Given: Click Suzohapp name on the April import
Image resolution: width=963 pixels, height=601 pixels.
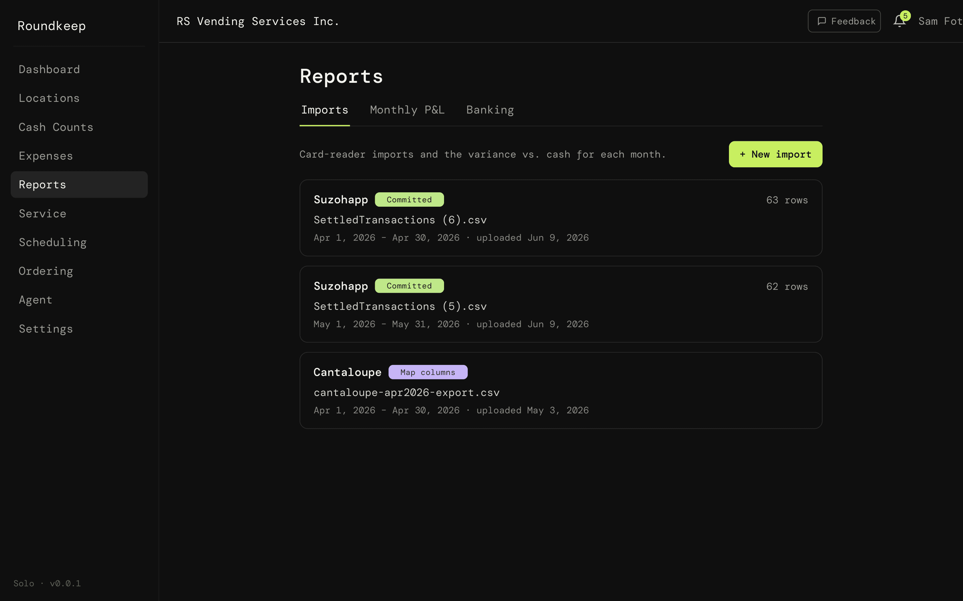Looking at the screenshot, I should (341, 200).
